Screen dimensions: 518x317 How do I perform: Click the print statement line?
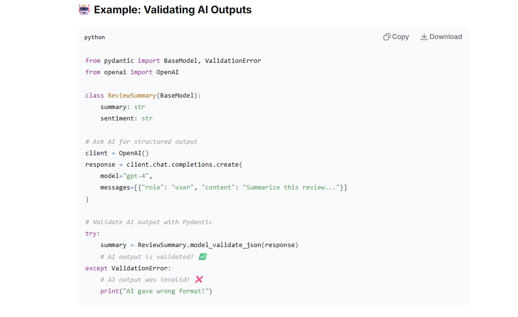(x=156, y=291)
